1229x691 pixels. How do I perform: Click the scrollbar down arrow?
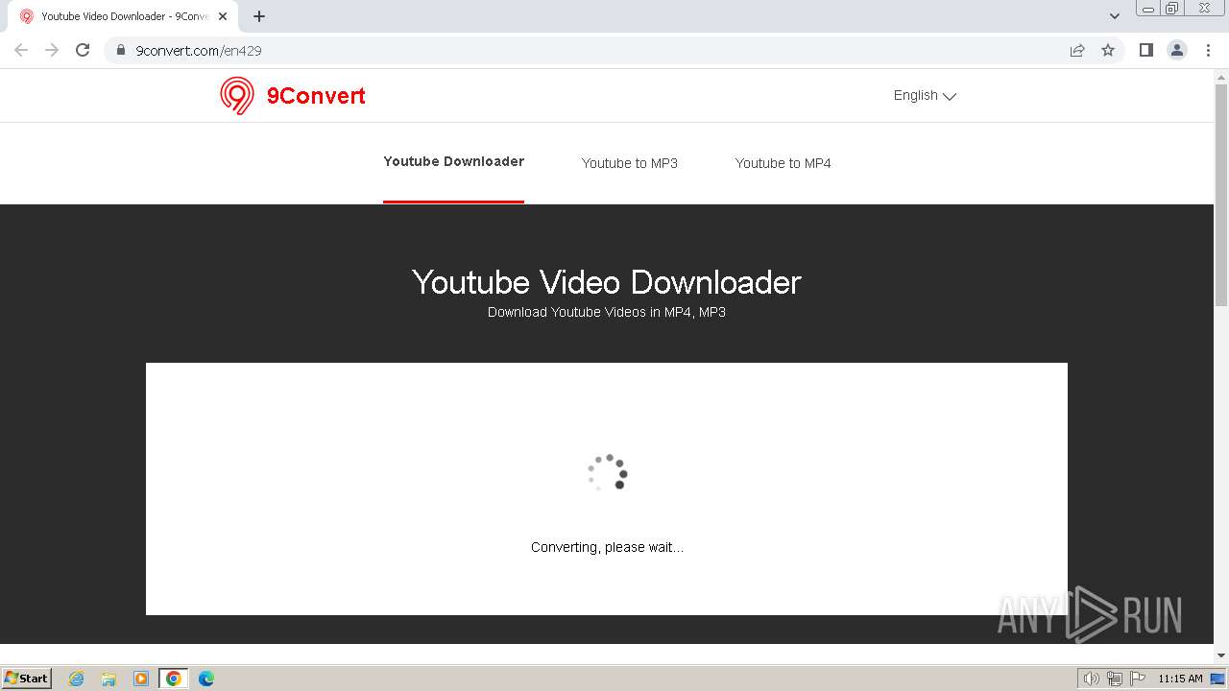[1221, 655]
